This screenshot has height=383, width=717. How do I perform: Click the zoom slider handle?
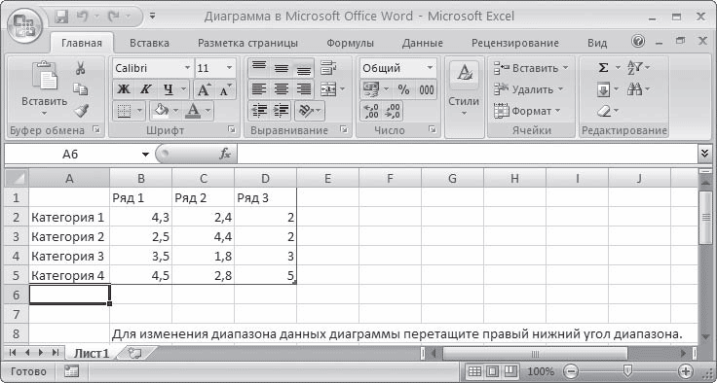coord(628,369)
